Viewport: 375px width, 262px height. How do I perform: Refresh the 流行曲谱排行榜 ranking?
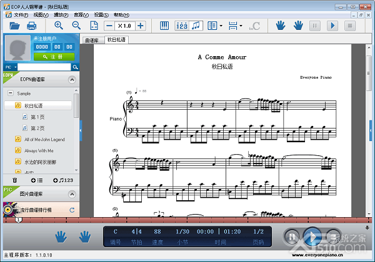(72, 210)
